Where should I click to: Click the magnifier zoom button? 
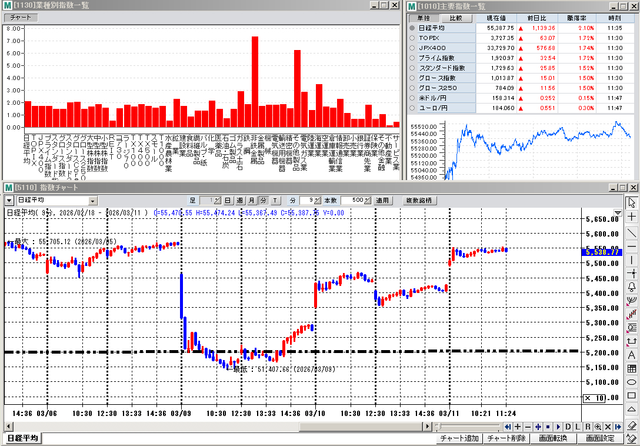(598, 427)
